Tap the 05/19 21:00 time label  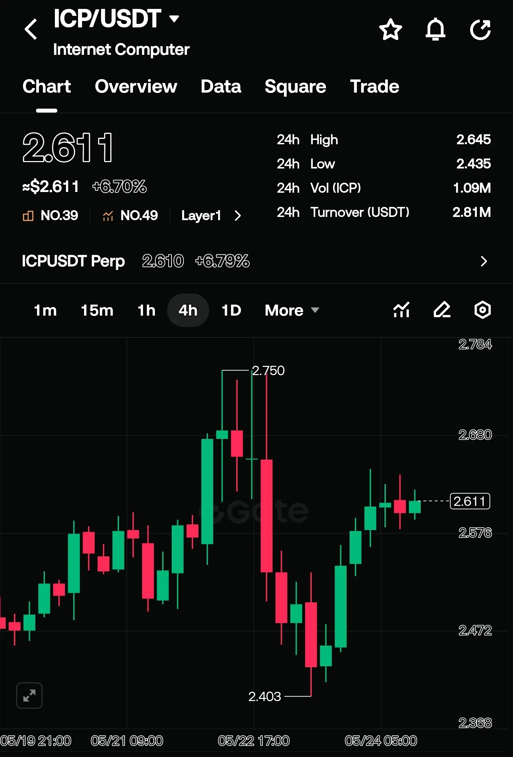(x=36, y=741)
